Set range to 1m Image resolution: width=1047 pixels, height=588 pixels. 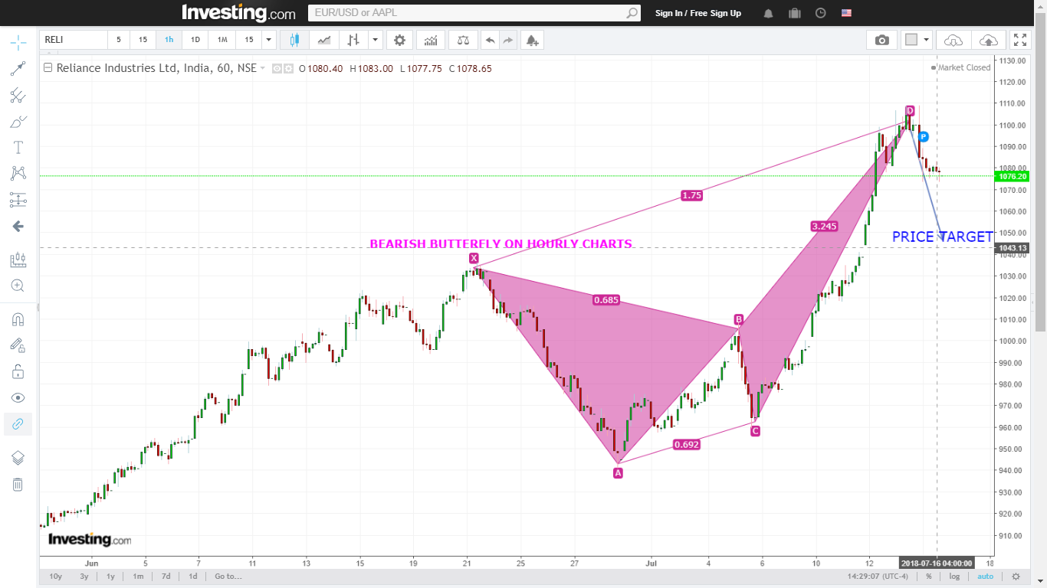[138, 577]
